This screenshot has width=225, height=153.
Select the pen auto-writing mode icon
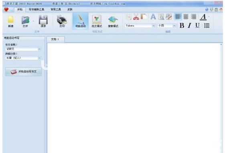click(81, 21)
